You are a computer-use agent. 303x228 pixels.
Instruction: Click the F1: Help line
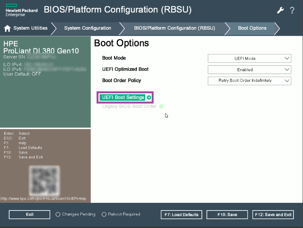pos(15,143)
